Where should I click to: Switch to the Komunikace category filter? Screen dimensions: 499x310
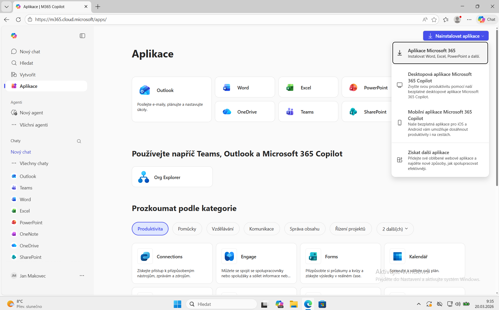(262, 229)
